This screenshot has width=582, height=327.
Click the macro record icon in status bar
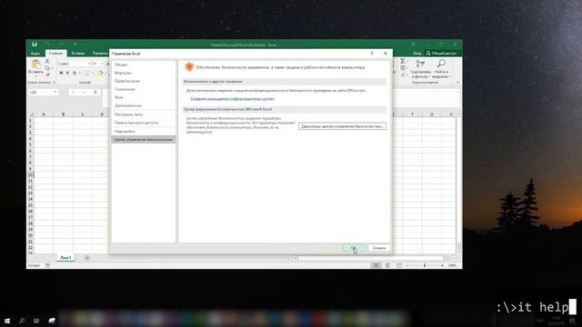[47, 265]
